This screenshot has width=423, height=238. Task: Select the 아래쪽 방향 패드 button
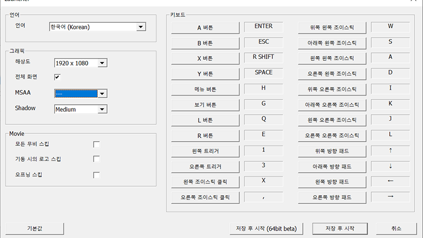(332, 167)
